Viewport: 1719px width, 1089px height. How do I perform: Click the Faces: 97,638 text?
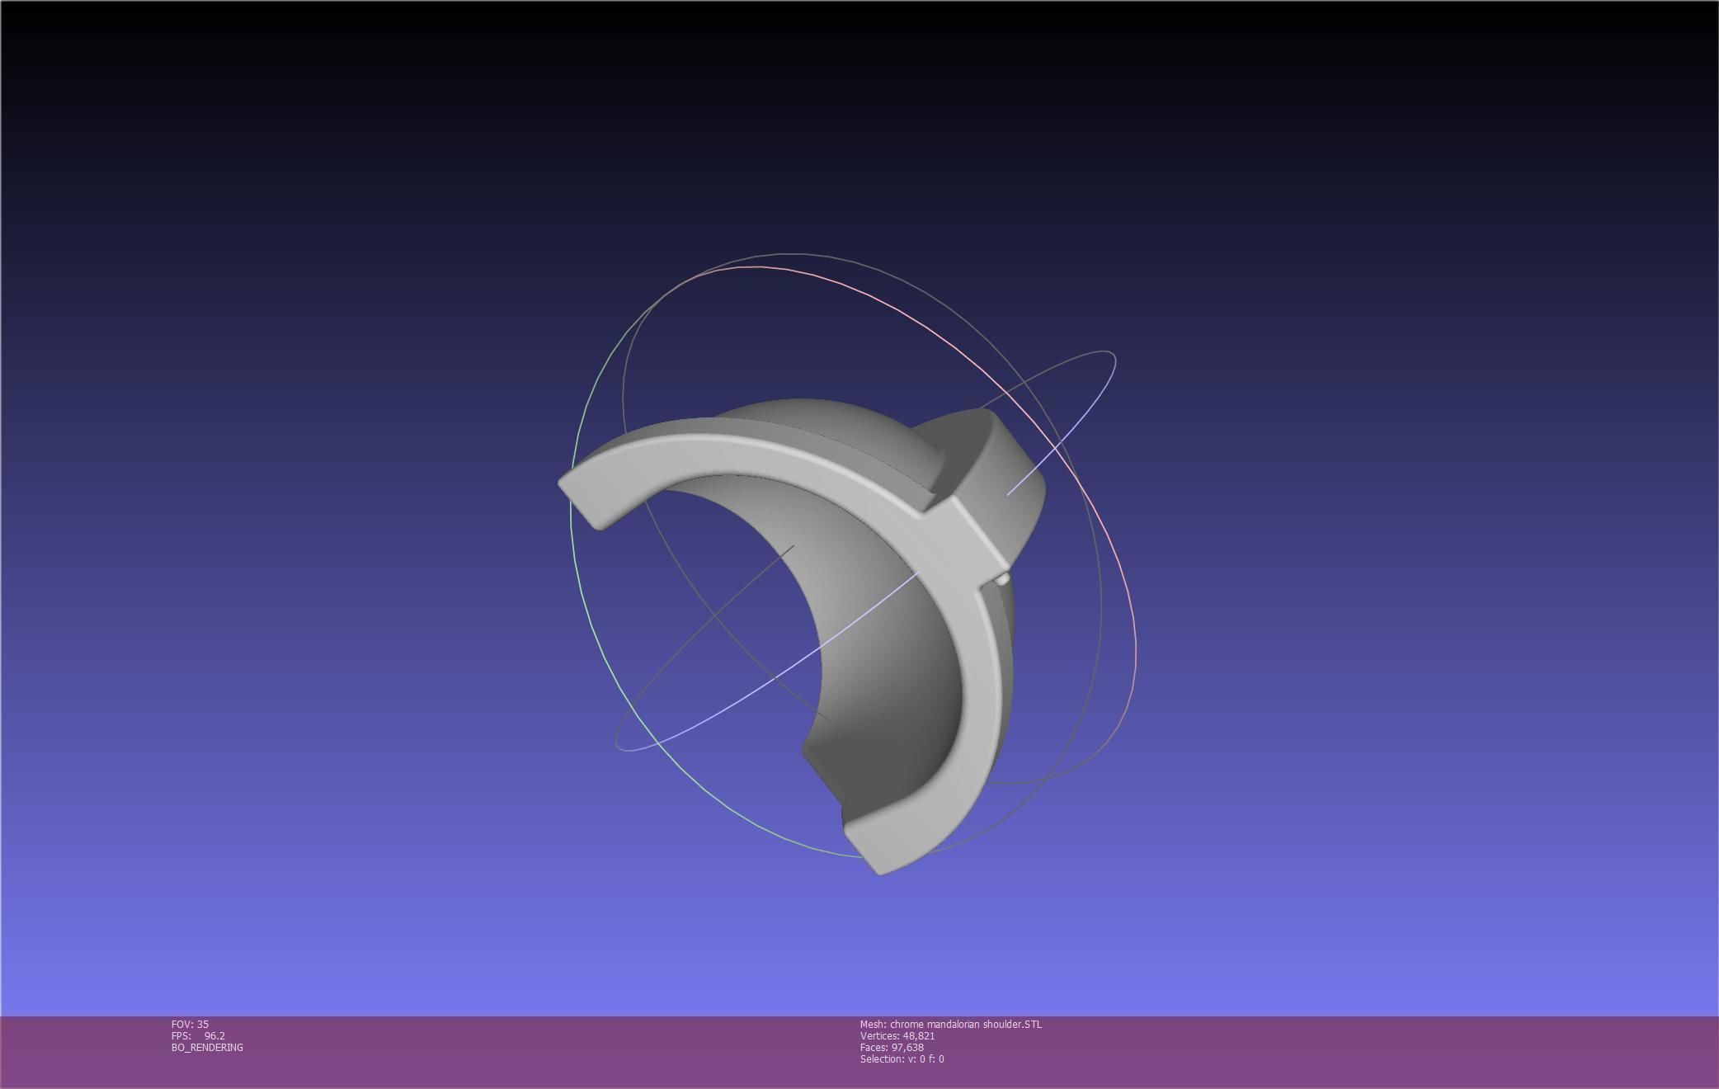click(x=892, y=1047)
